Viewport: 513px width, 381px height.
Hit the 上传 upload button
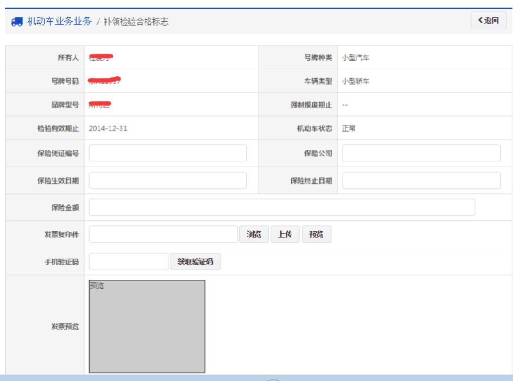[285, 234]
